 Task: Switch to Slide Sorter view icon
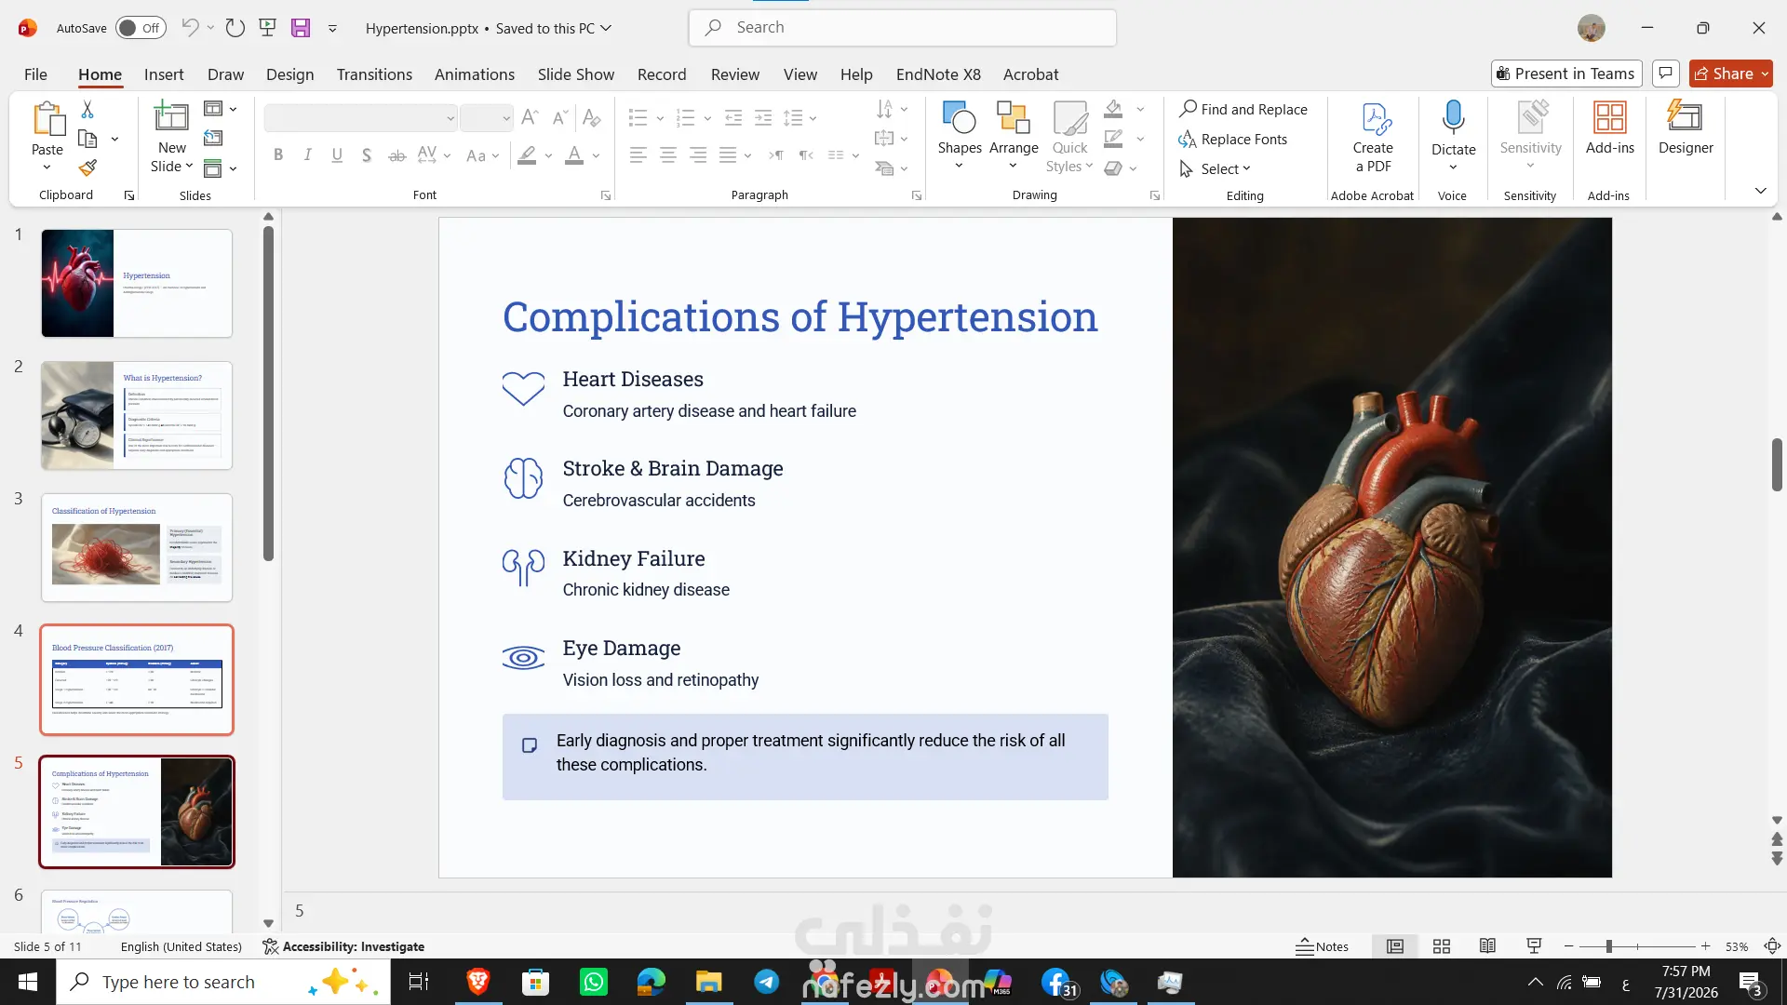point(1442,946)
